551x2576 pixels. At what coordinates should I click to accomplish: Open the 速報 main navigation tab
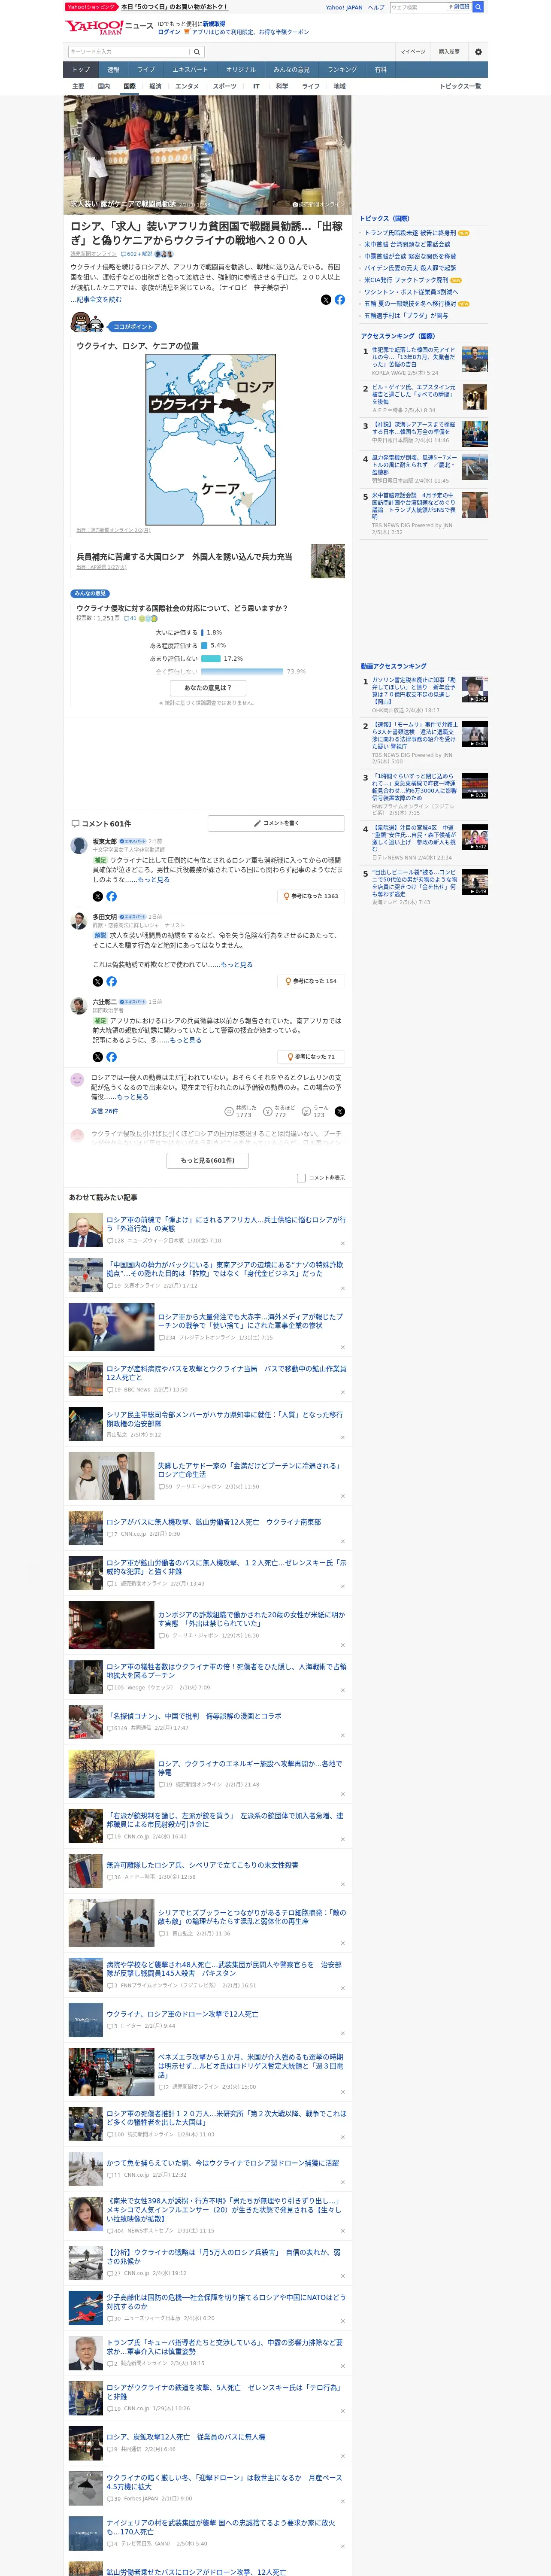(x=113, y=70)
